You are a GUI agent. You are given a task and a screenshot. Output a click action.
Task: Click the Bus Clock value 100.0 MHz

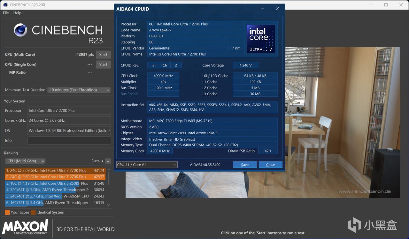163,88
